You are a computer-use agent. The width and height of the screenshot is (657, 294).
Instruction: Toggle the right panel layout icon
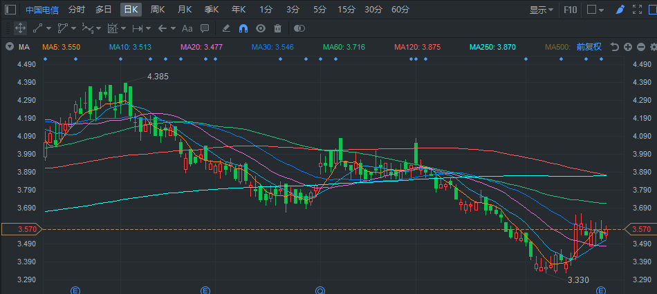(x=653, y=10)
